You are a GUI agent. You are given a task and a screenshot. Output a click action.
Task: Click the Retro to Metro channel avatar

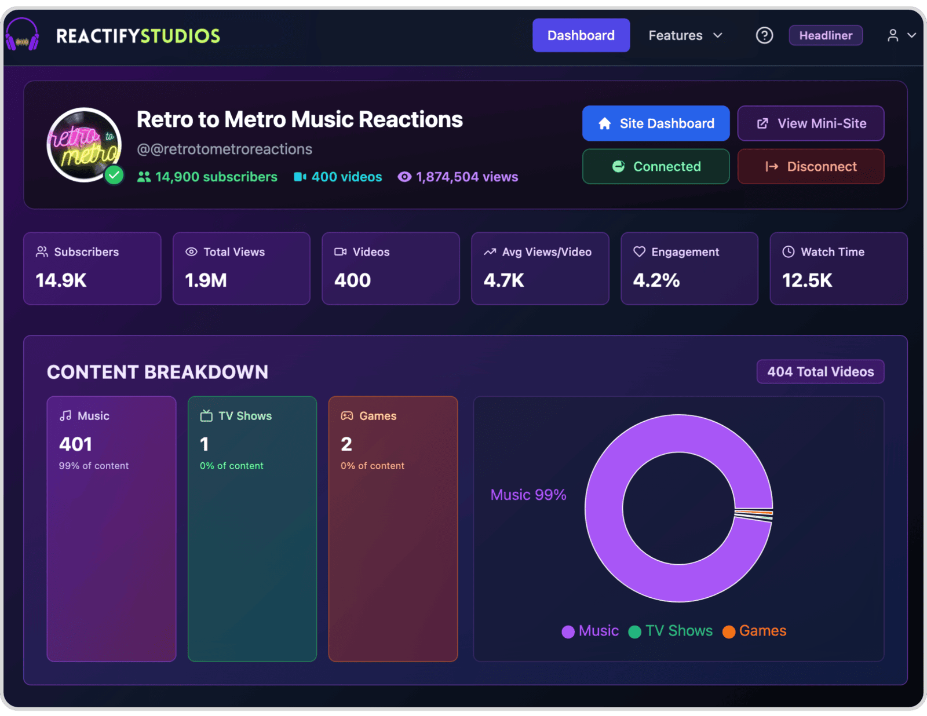[84, 145]
